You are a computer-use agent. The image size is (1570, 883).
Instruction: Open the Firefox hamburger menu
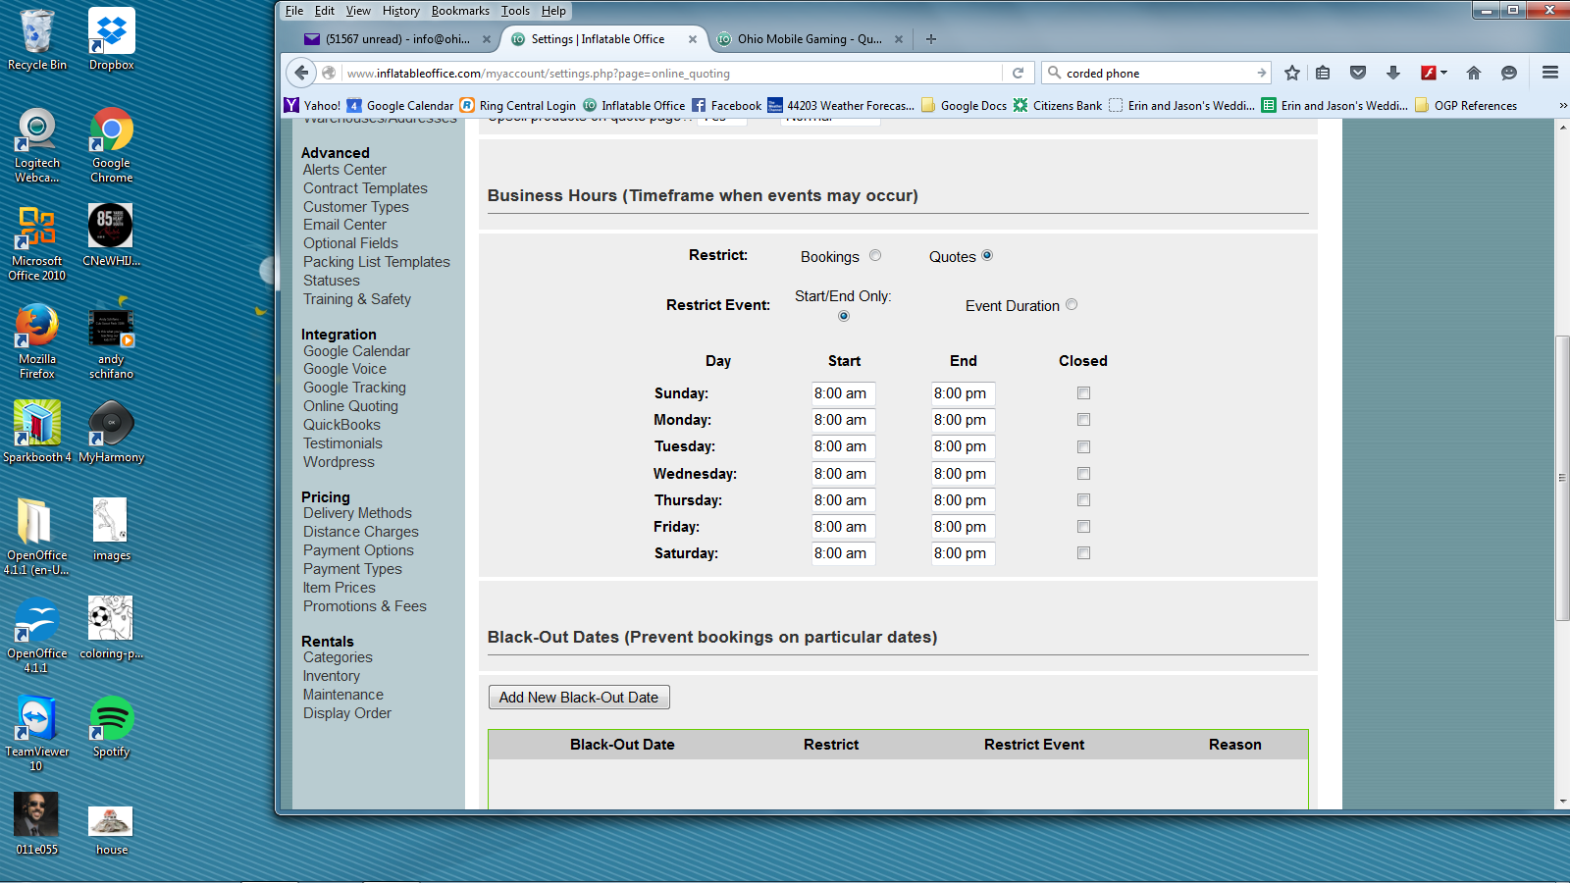[1550, 73]
